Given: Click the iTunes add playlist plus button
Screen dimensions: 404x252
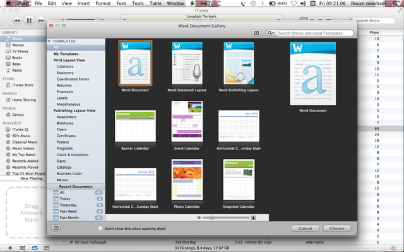Looking at the screenshot, I should (x=10, y=248).
